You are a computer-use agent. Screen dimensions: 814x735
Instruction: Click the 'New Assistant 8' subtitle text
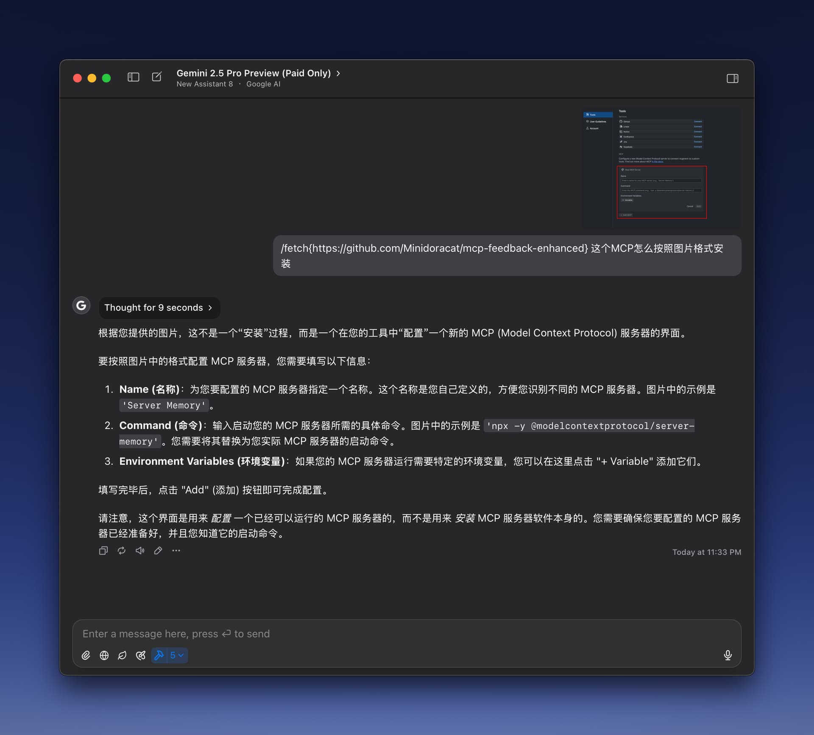point(205,84)
